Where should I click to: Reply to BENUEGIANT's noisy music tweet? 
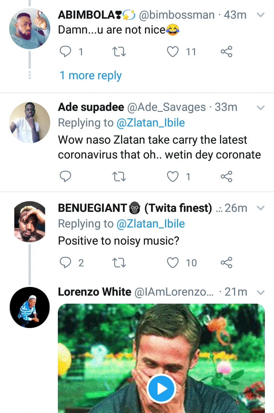tap(66, 263)
